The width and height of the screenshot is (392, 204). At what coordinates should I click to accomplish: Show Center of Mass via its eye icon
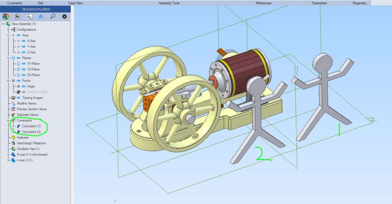pos(24,92)
